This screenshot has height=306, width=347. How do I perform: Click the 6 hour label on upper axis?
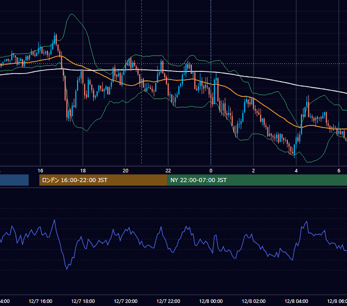(339, 171)
